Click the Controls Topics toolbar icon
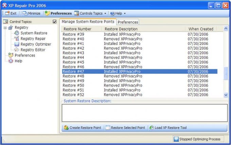This screenshot has height=145, width=231. pyautogui.click(x=77, y=13)
